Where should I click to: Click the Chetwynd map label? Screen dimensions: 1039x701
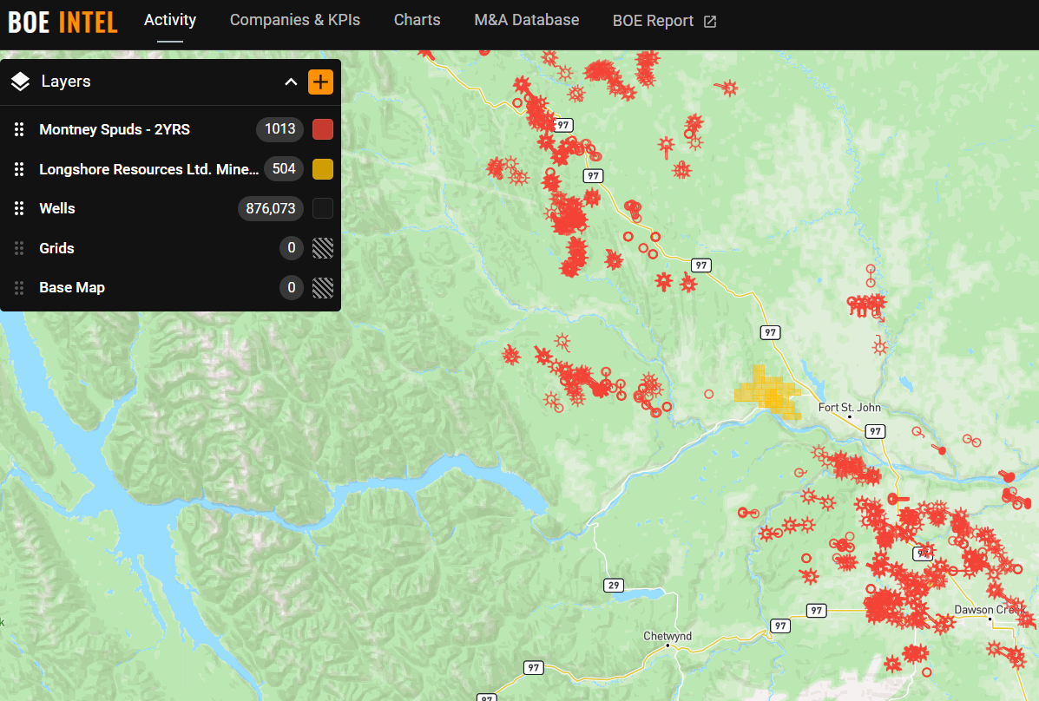(667, 636)
